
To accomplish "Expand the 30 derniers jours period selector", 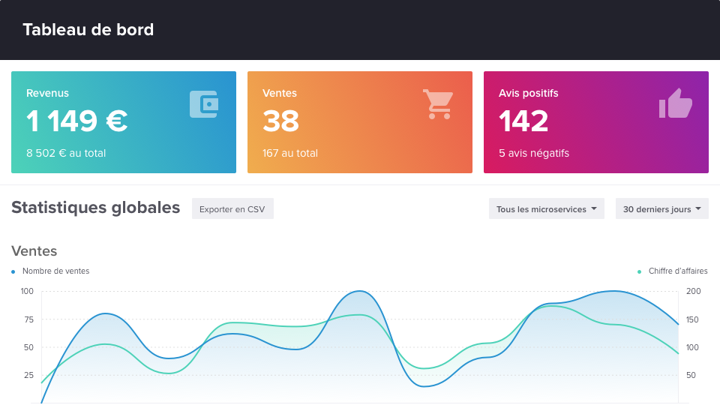I will click(x=661, y=209).
